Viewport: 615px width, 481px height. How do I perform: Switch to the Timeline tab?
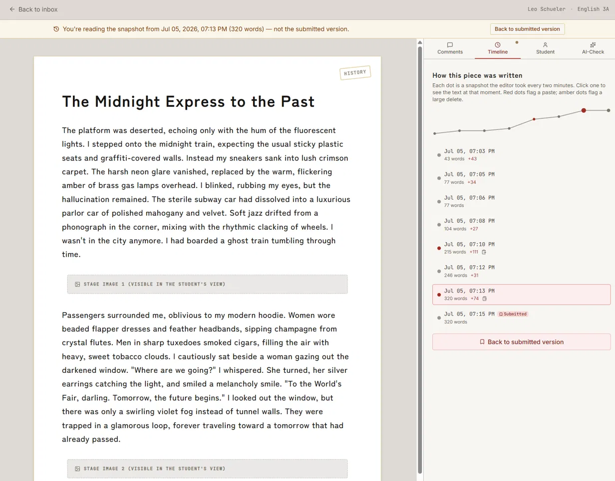click(498, 48)
